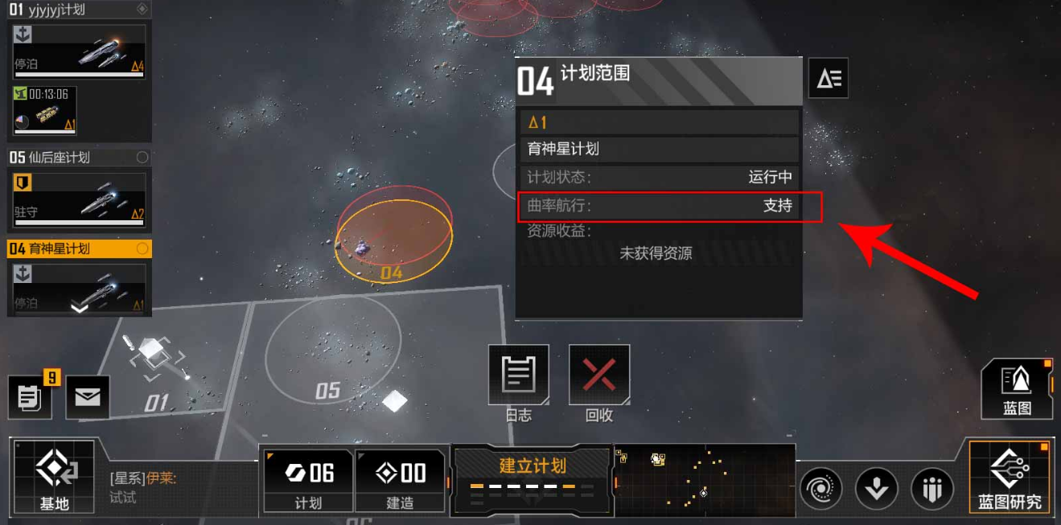The image size is (1061, 525).
Task: Open the 日志 log icon
Action: (519, 375)
